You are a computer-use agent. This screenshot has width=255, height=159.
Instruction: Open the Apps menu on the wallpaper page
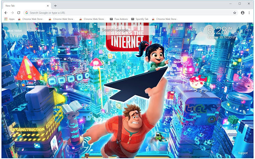click(x=30, y=31)
